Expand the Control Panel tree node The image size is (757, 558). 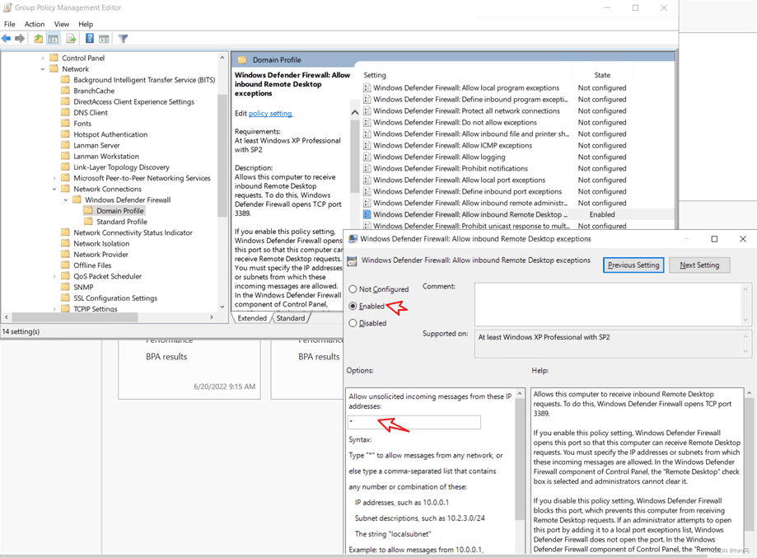click(43, 58)
